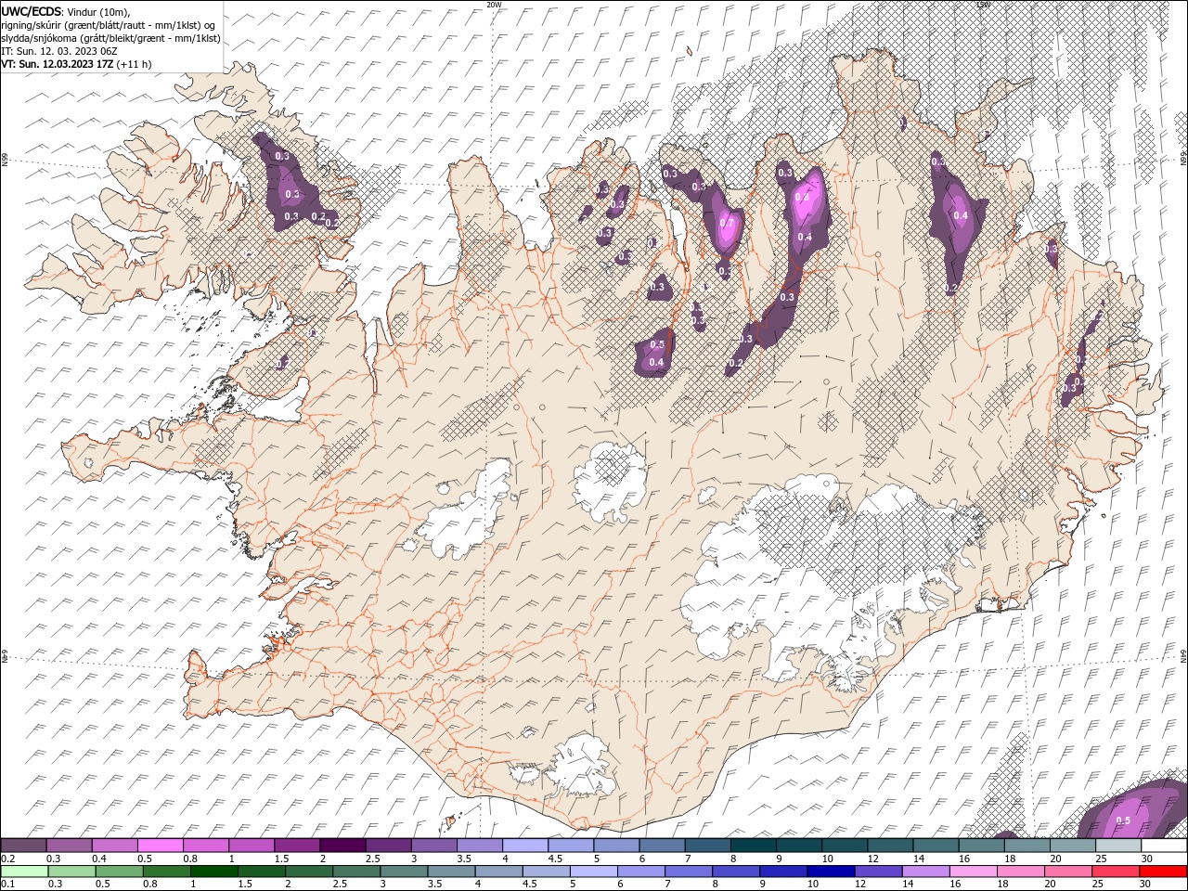The height and width of the screenshot is (891, 1188).
Task: Click the 'IT: Sun. 12. 03. 2023 06Z' line
Action: tap(59, 50)
